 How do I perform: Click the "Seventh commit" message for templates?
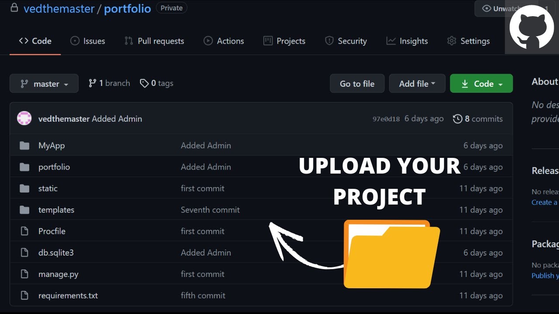tap(210, 210)
